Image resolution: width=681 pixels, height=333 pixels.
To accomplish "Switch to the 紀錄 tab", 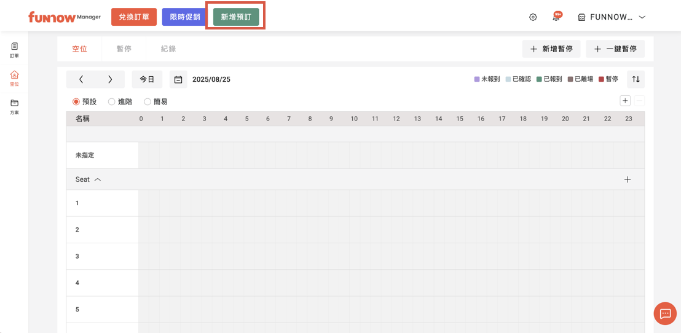I will click(x=168, y=49).
